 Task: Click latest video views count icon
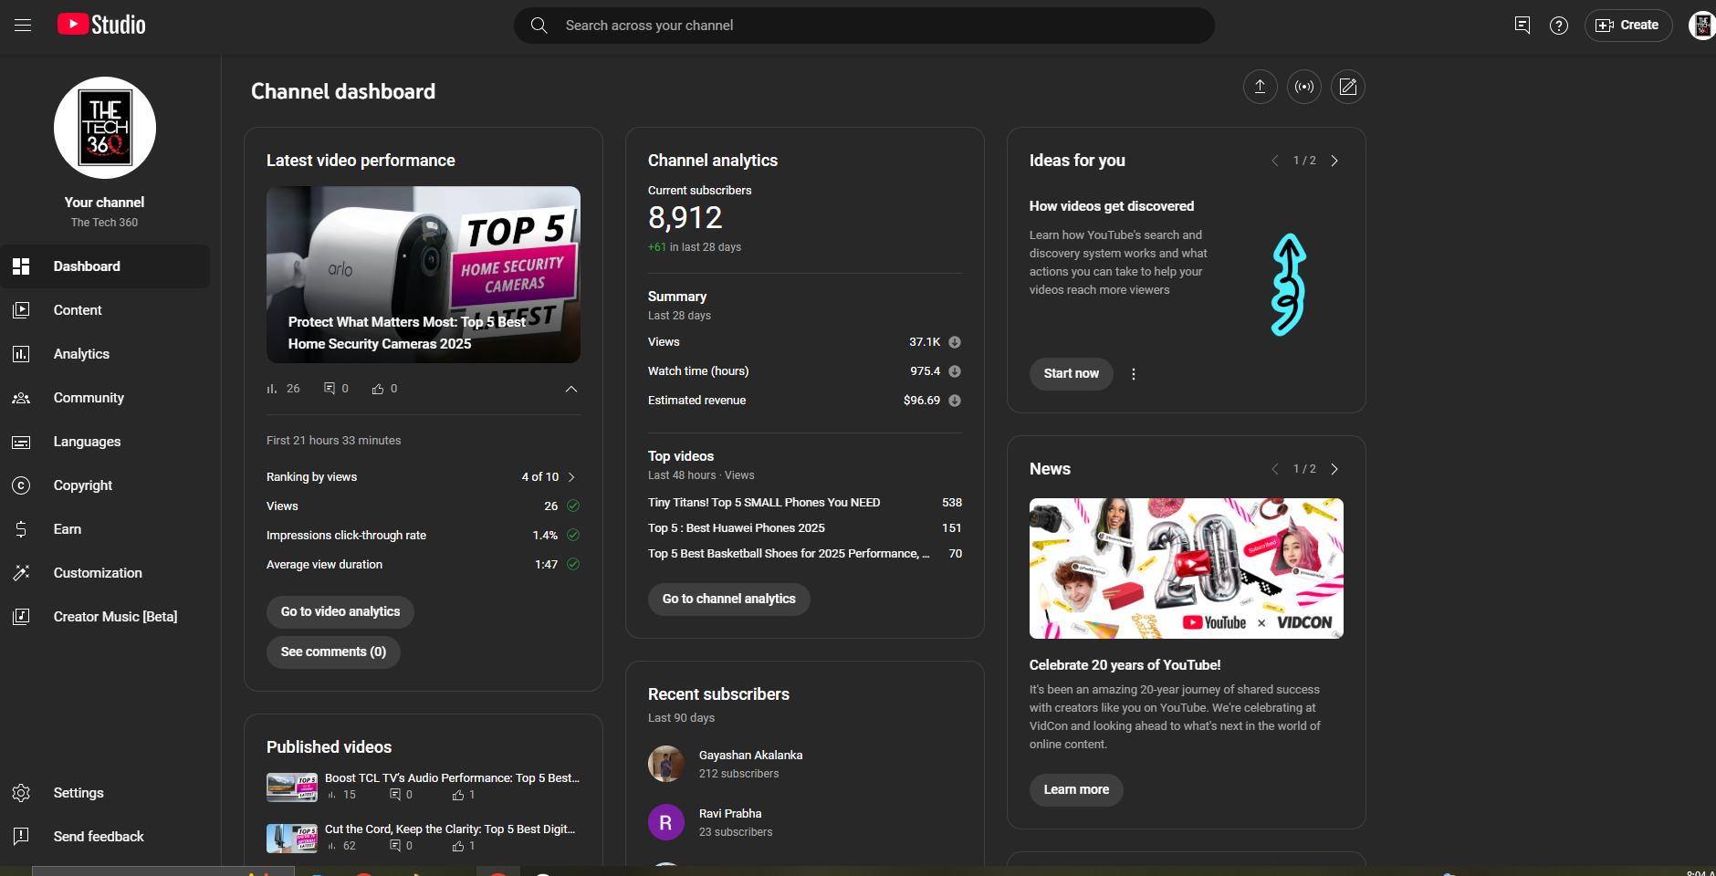pos(272,389)
